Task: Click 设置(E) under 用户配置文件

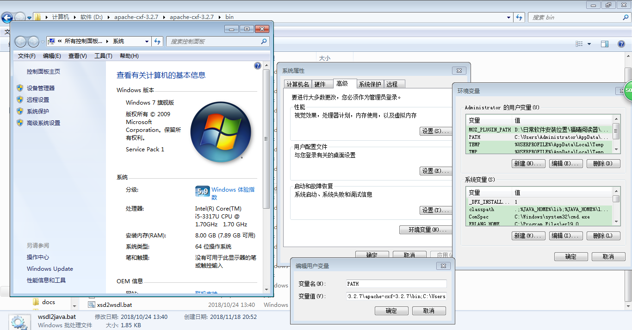Action: 436,171
